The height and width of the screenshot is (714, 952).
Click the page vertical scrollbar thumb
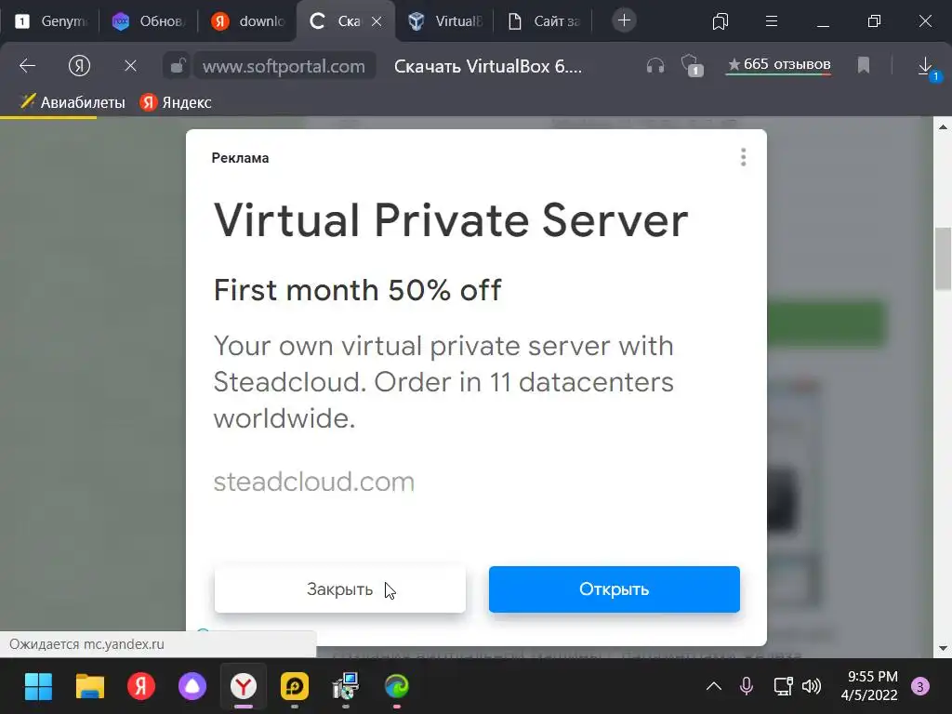coord(943,258)
